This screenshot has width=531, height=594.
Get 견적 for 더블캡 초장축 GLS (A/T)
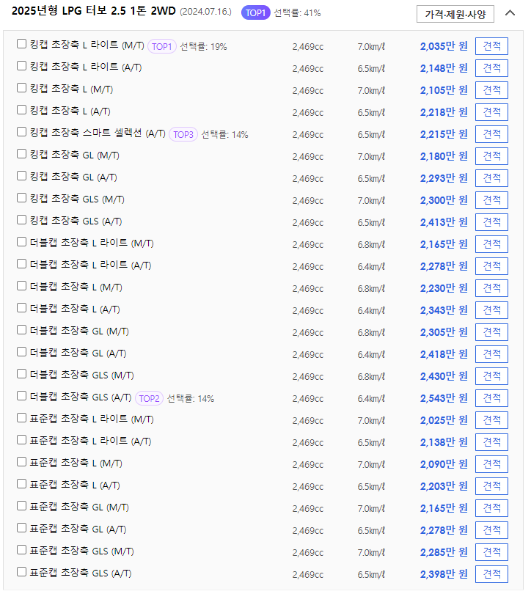click(491, 397)
